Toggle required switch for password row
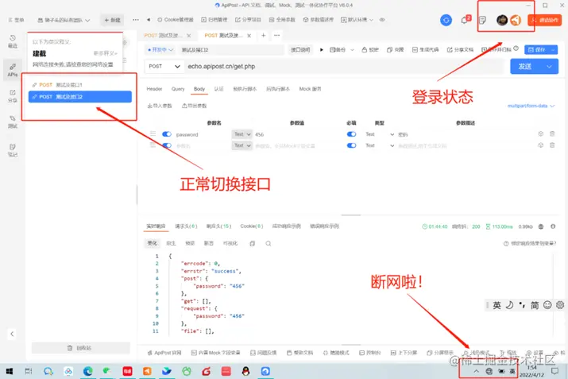The image size is (568, 379). (x=351, y=134)
